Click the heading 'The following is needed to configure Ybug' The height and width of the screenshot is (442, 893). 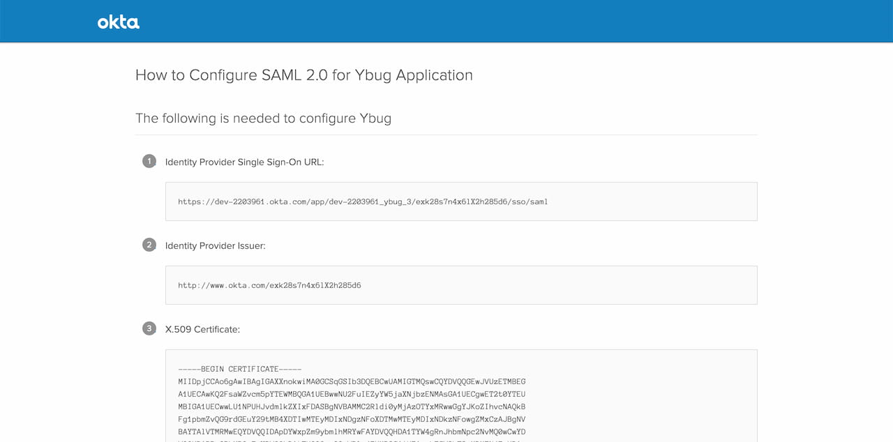(263, 119)
